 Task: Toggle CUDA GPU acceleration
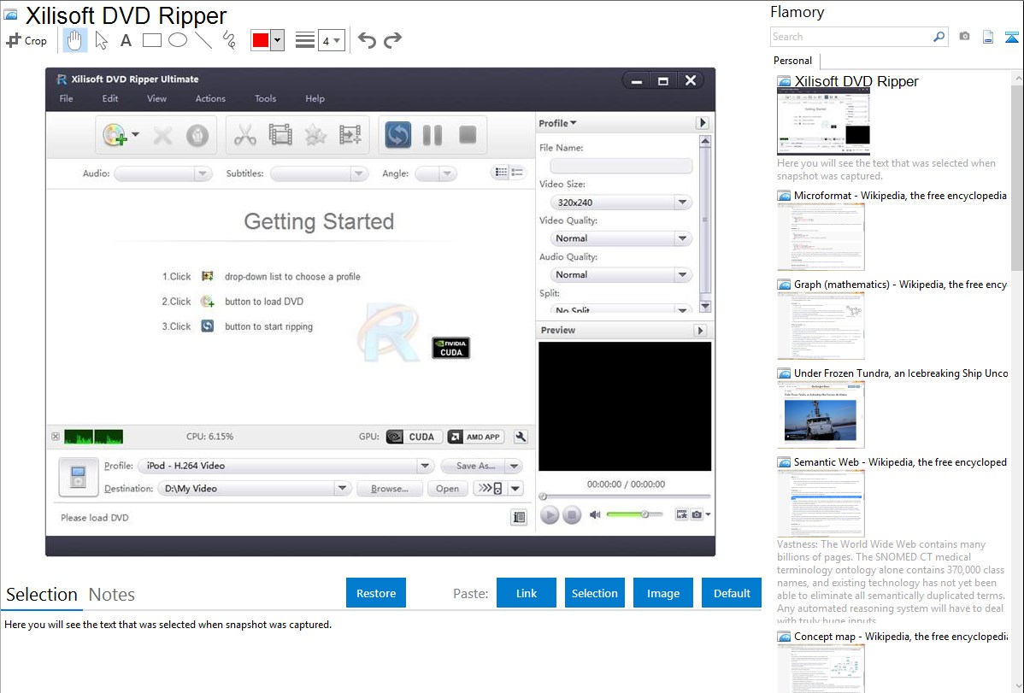pyautogui.click(x=414, y=437)
